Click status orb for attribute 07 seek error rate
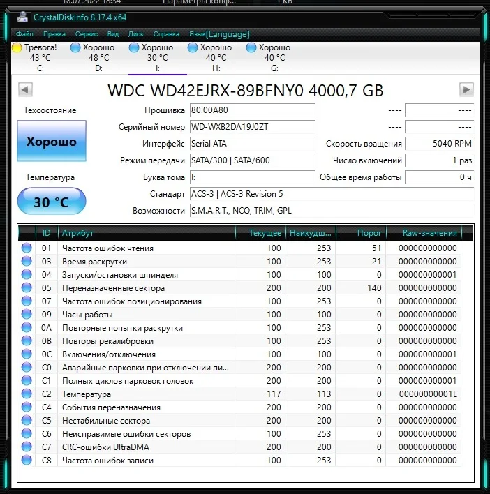 pyautogui.click(x=27, y=301)
